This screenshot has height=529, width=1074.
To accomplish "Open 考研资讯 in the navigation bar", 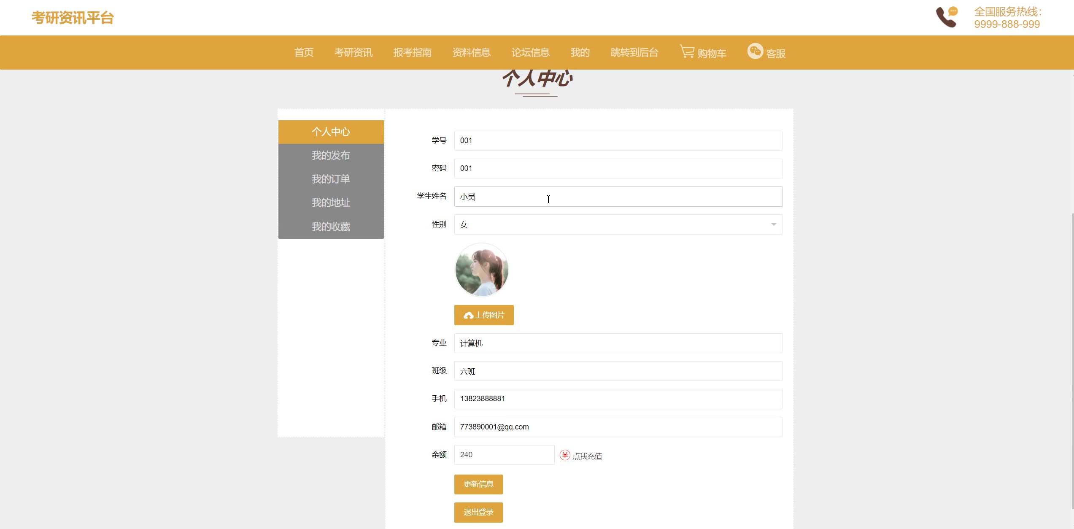I will [x=353, y=53].
